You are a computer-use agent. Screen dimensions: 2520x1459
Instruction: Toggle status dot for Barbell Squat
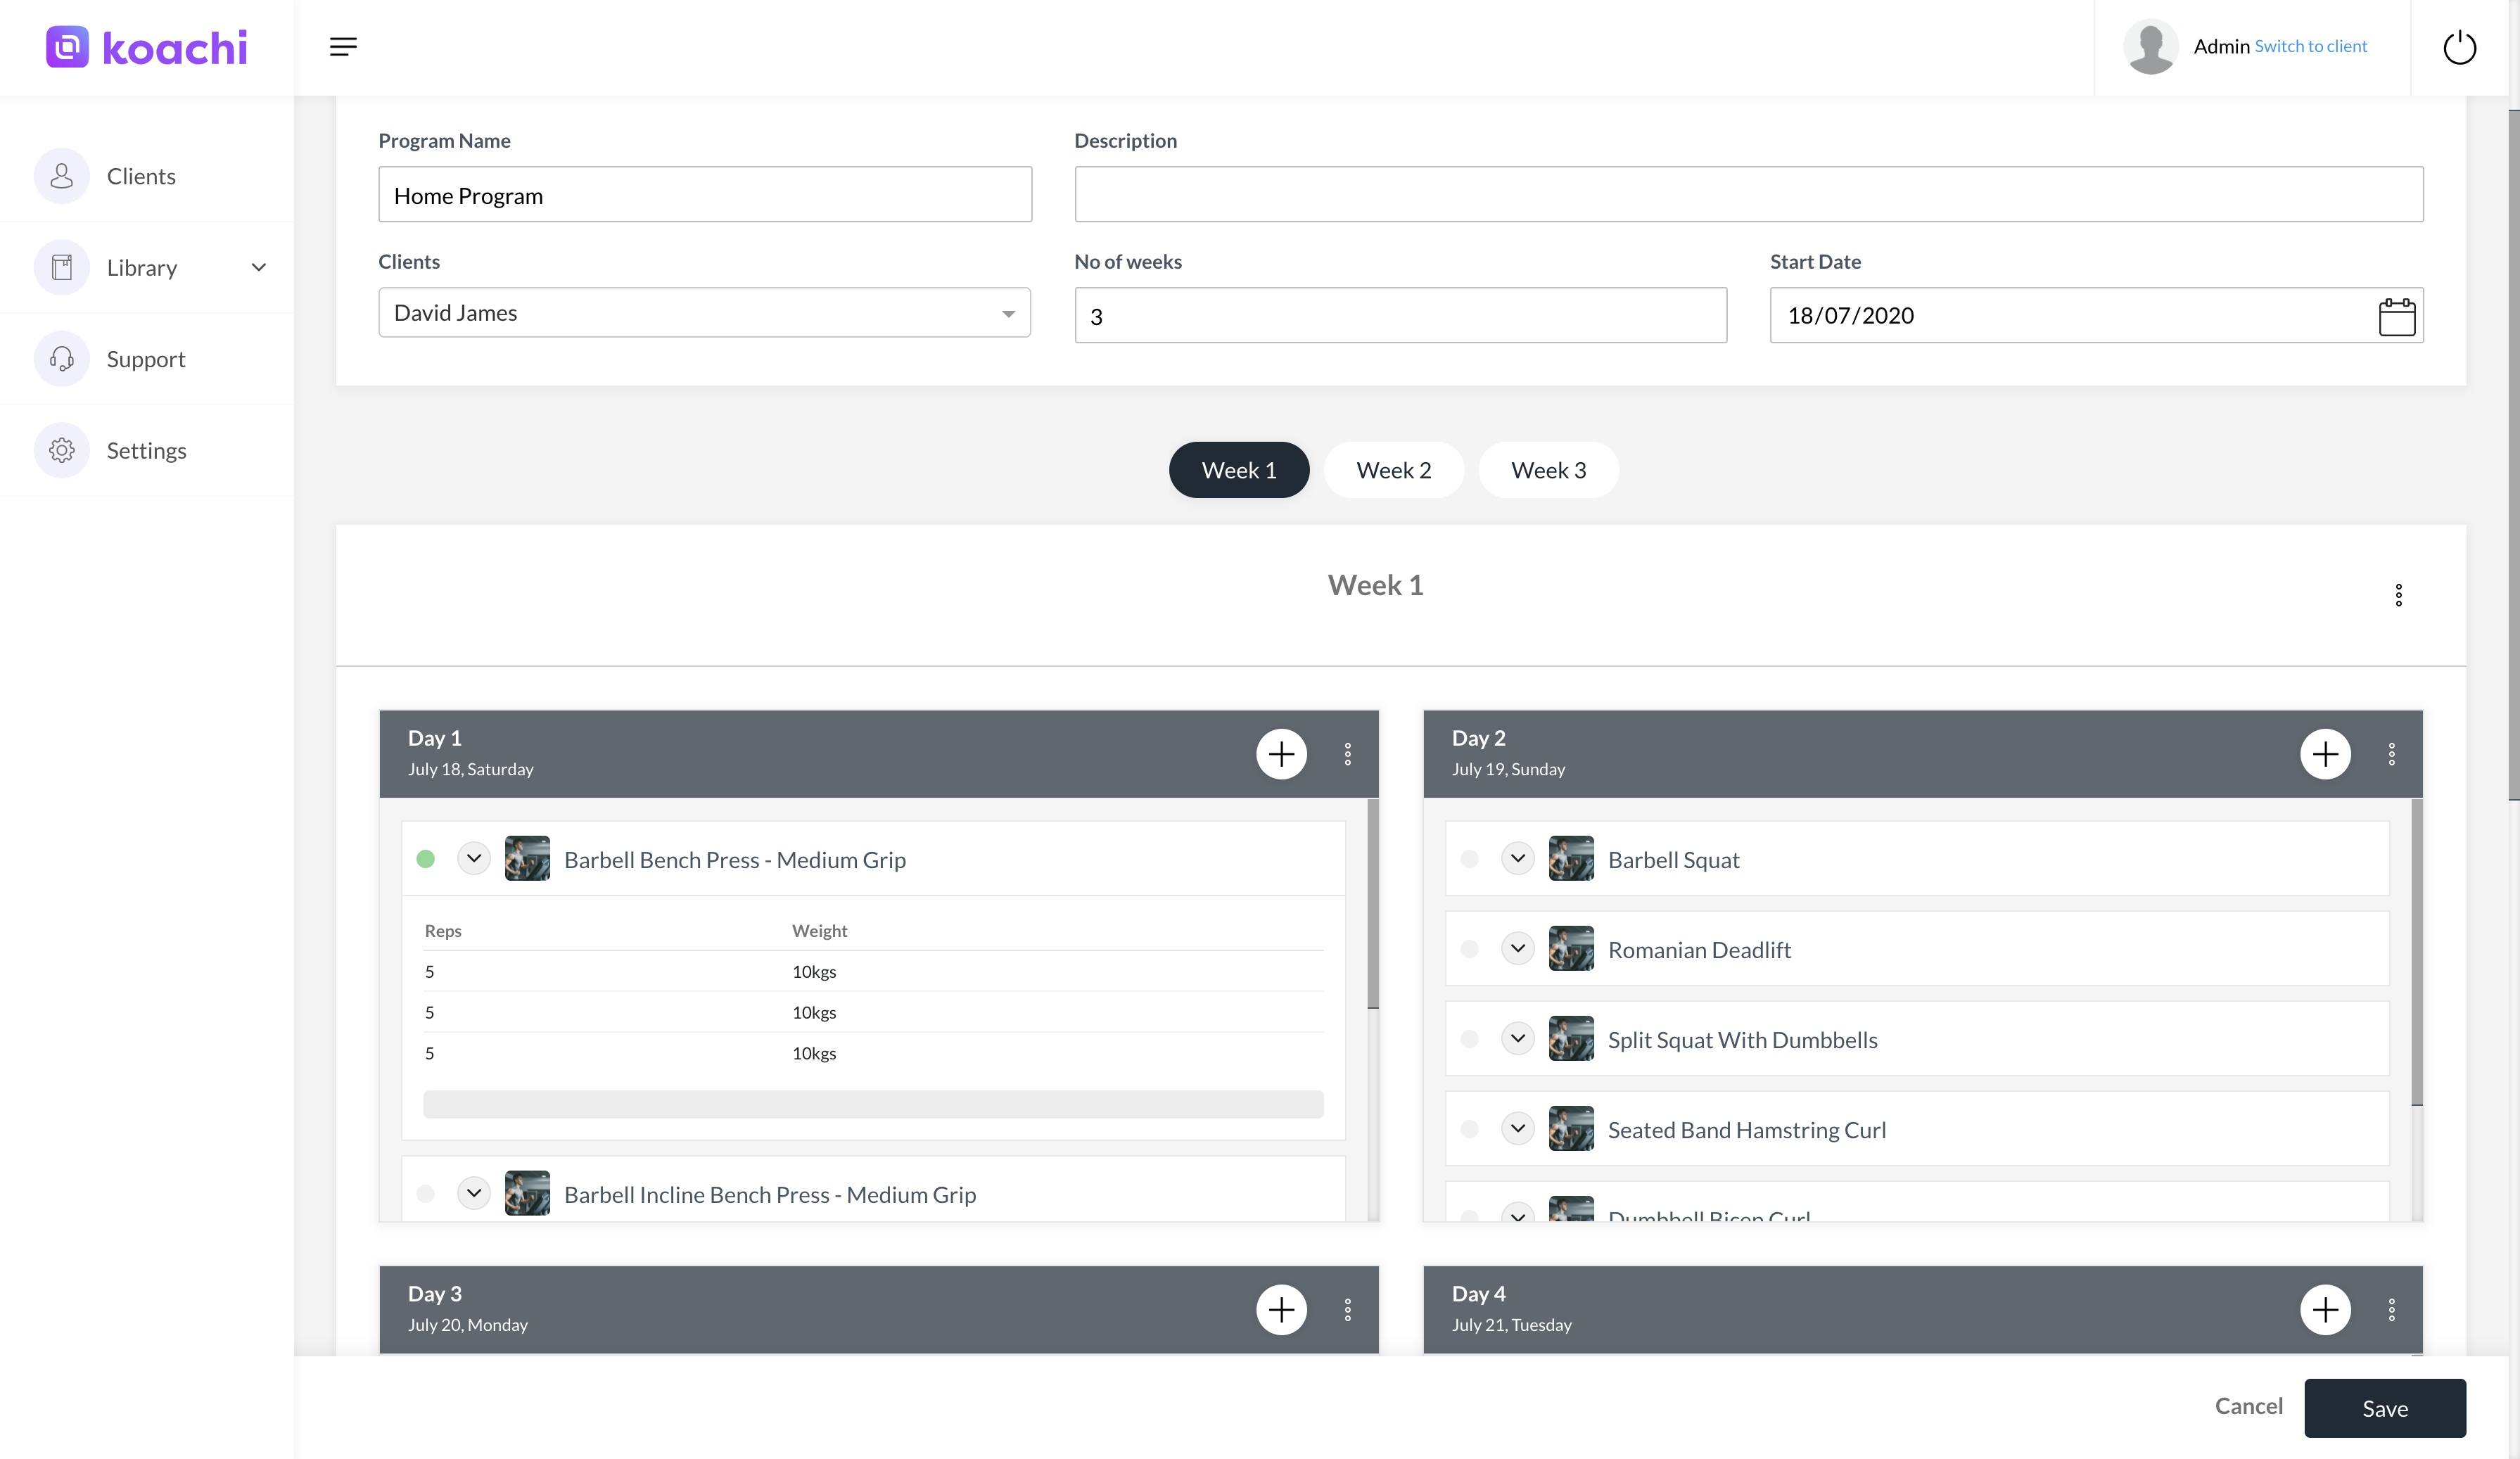1469,859
